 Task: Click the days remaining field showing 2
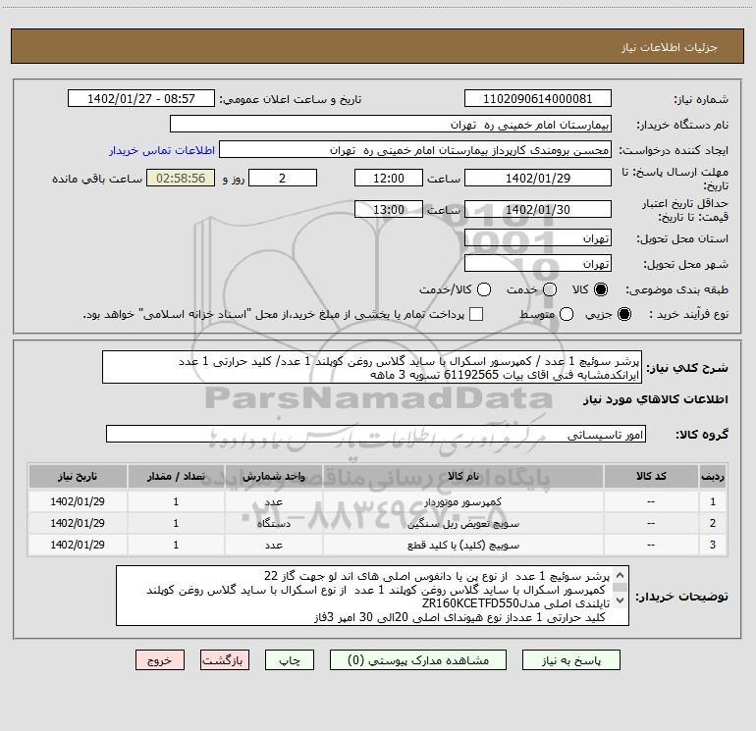[x=283, y=178]
